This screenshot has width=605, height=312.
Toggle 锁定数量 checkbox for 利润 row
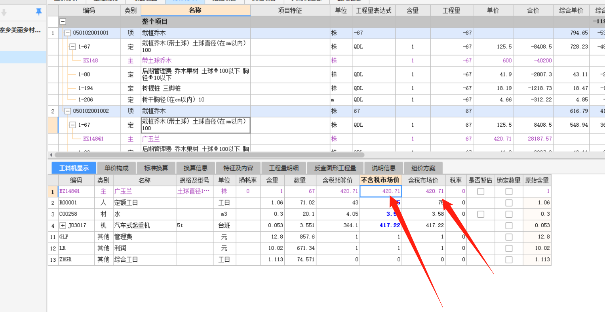point(509,248)
